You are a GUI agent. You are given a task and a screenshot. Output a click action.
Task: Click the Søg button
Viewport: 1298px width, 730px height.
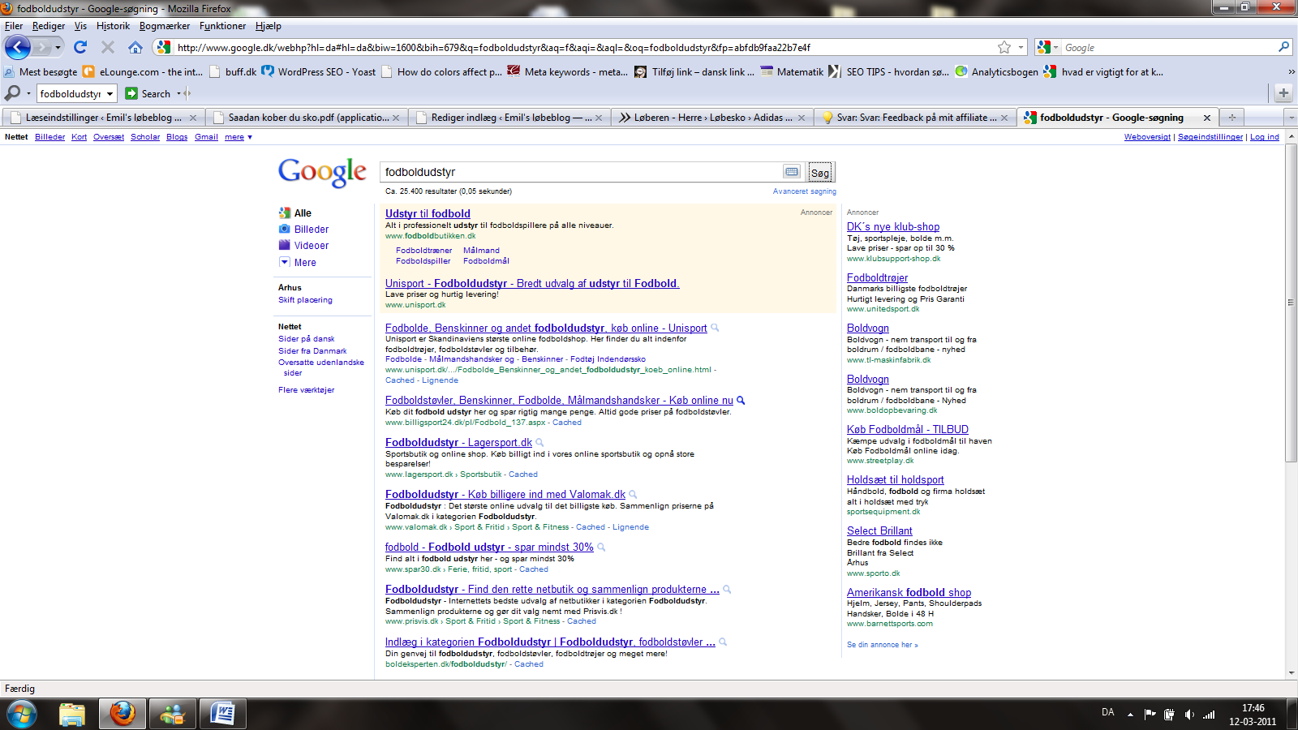(x=820, y=172)
